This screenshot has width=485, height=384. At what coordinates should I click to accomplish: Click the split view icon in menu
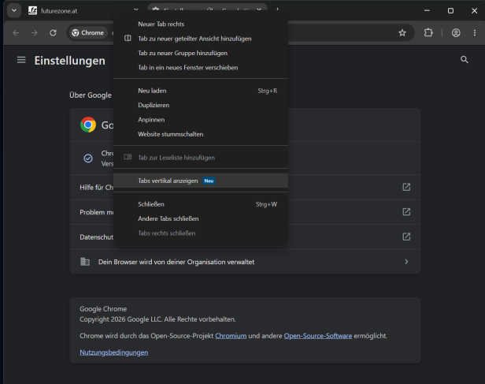click(x=128, y=39)
